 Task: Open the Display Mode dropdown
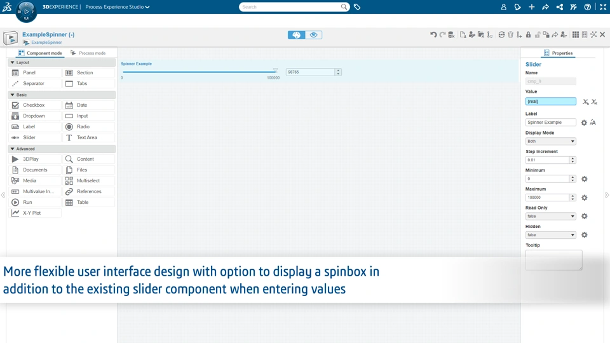[x=550, y=141]
